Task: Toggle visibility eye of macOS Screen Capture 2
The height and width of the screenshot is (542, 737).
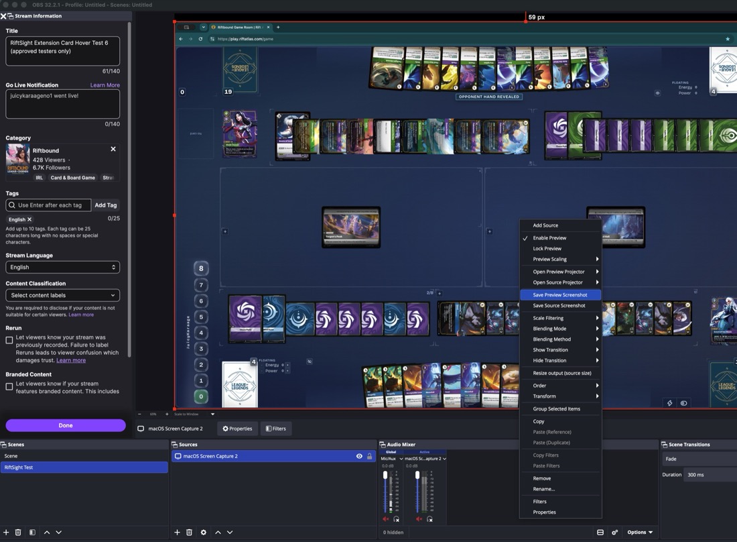Action: click(x=359, y=456)
